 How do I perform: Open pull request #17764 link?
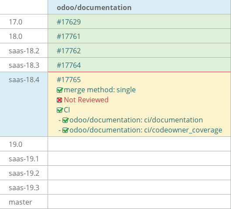(x=69, y=65)
